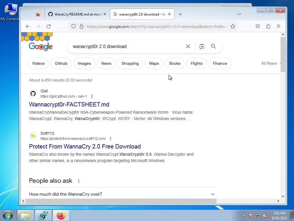Click the About 6,450 results text
This screenshot has height=221, width=294.
(61, 80)
